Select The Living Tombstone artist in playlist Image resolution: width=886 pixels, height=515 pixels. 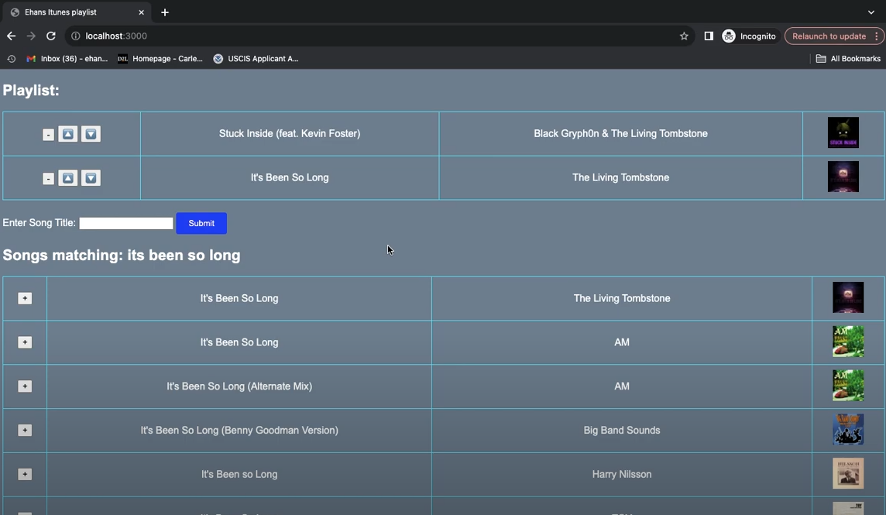pos(620,177)
